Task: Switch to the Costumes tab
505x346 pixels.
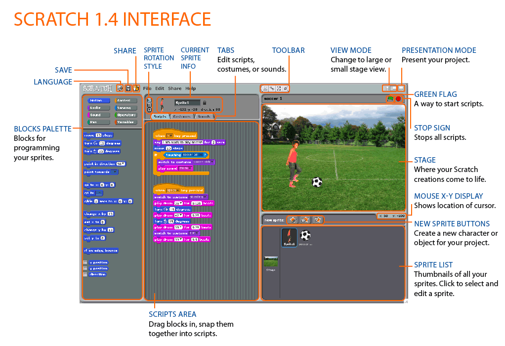Action: pos(182,117)
